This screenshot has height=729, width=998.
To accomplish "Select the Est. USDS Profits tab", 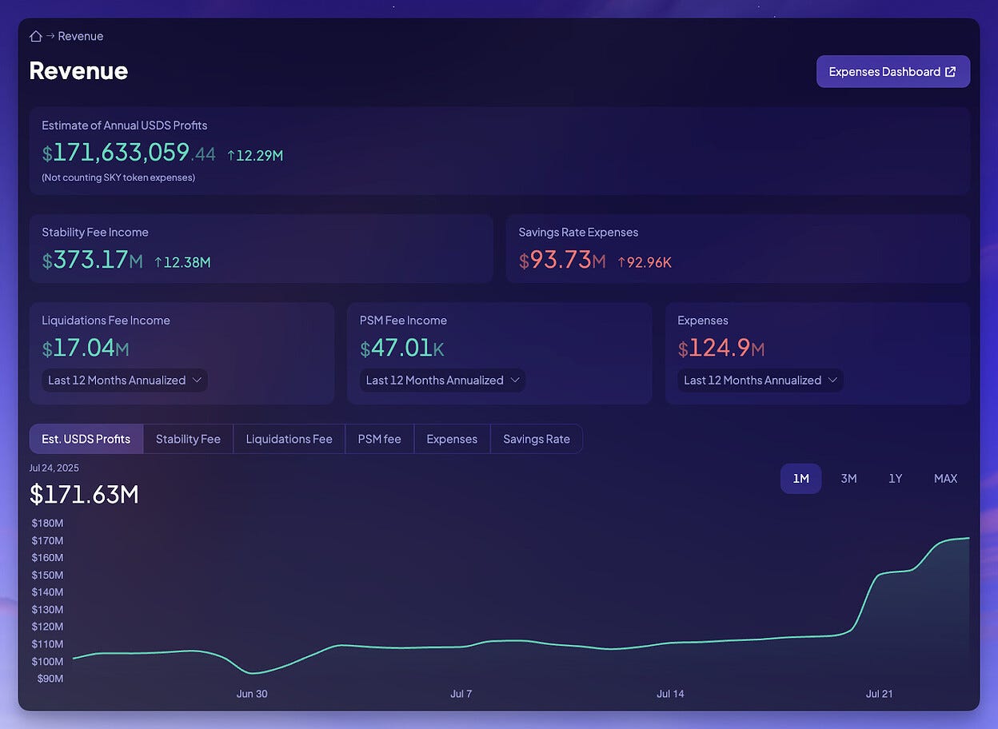I will (86, 439).
